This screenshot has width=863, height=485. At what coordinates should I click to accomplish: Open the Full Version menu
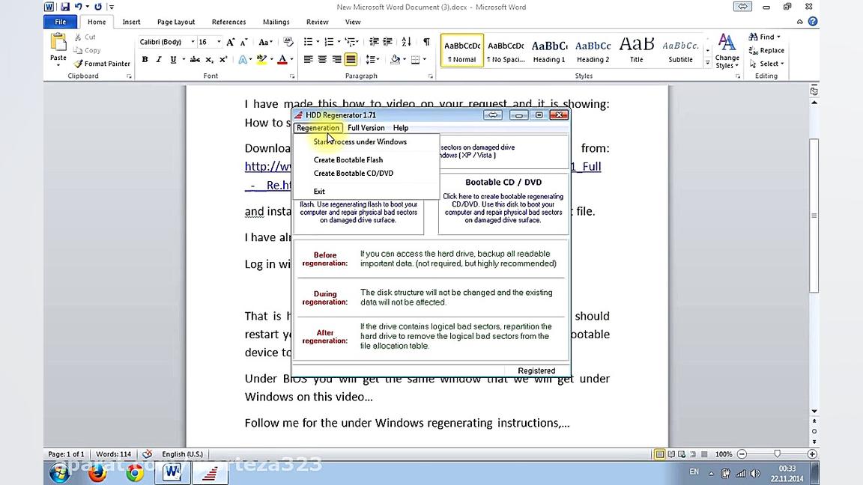pyautogui.click(x=366, y=127)
